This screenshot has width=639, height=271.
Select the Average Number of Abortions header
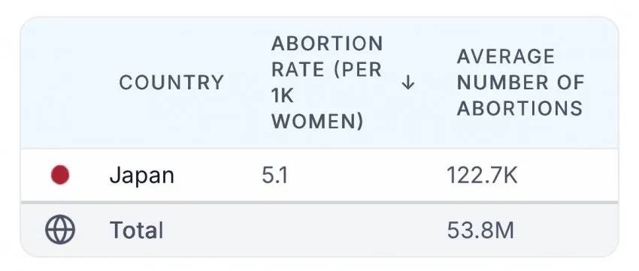520,83
